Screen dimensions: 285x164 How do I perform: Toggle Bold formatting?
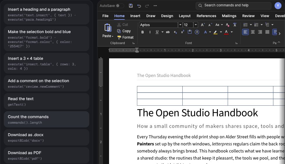pos(142,32)
